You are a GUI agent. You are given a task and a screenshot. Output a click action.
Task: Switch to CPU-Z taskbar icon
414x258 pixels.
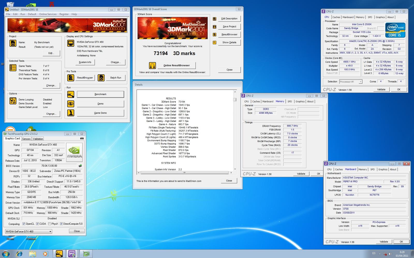click(72, 254)
